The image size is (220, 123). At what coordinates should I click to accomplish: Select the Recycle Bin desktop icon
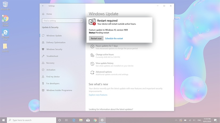tap(5, 6)
